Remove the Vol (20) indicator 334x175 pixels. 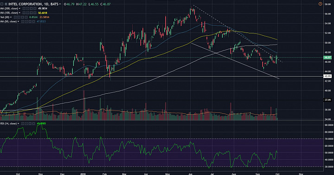[x=26, y=17]
